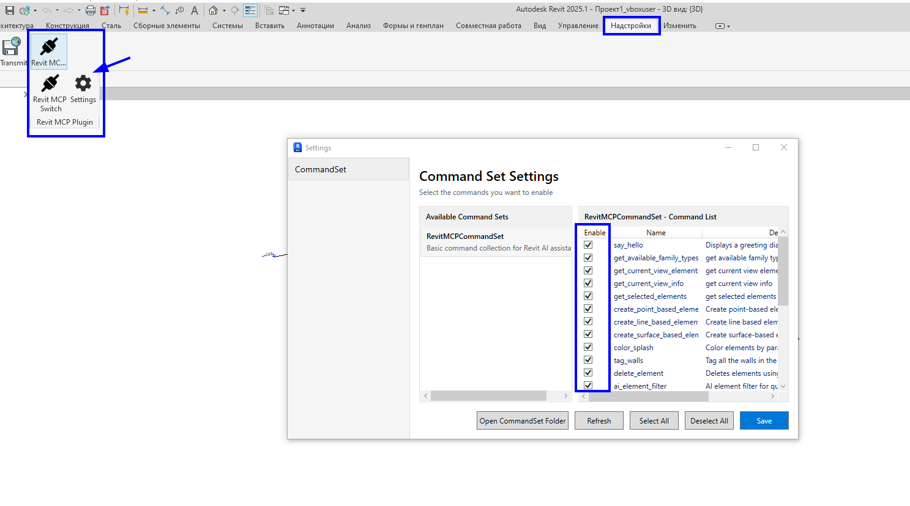Uncheck the get_available_family_types checkbox
Screen dimensions: 910x506
588,258
